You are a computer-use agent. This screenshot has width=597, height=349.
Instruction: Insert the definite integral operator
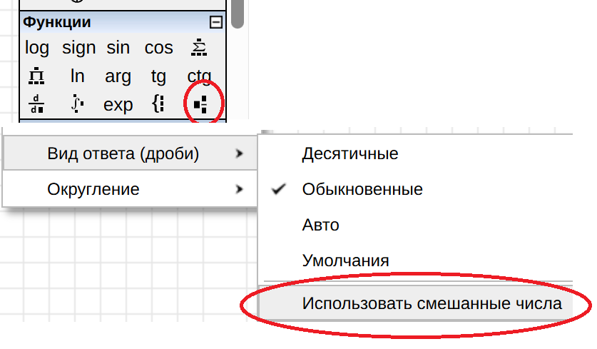coord(78,105)
